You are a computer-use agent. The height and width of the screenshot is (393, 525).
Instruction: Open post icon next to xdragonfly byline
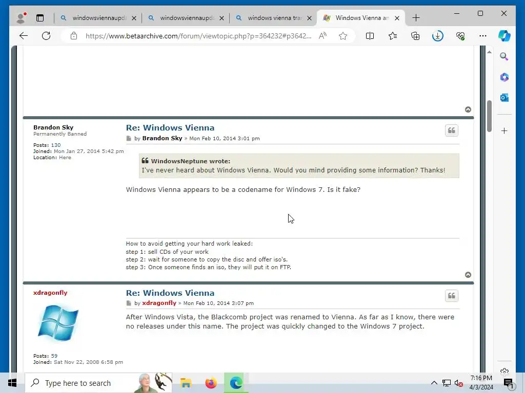(x=129, y=303)
